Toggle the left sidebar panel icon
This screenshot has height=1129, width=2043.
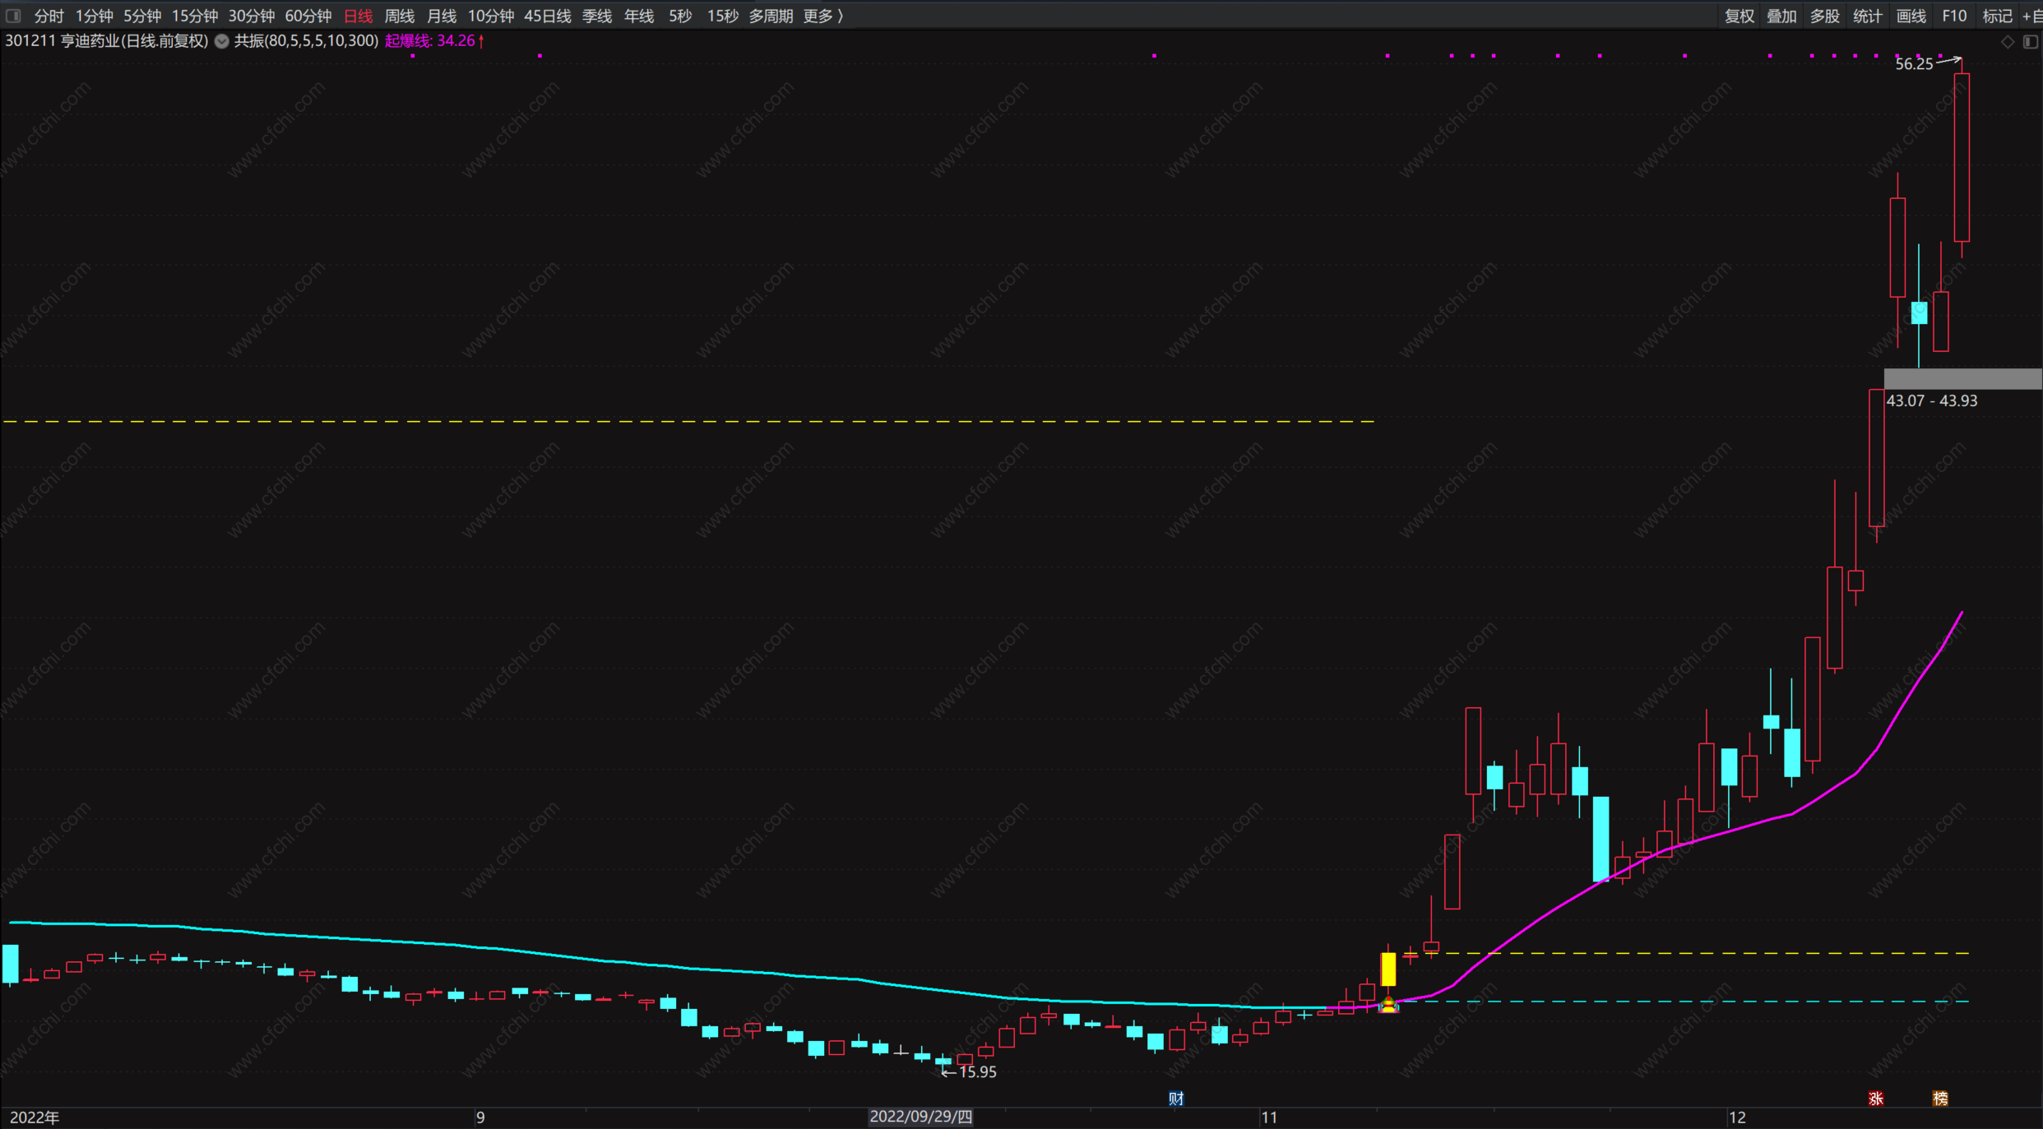tap(13, 16)
